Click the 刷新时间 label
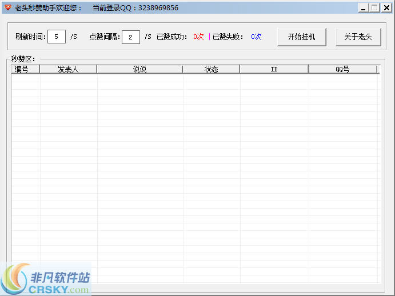395x296 pixels. tap(31, 37)
